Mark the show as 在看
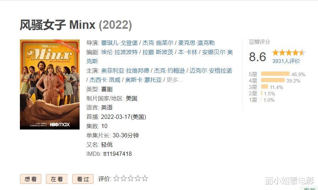The width and height of the screenshot is (318, 190). (x=57, y=179)
